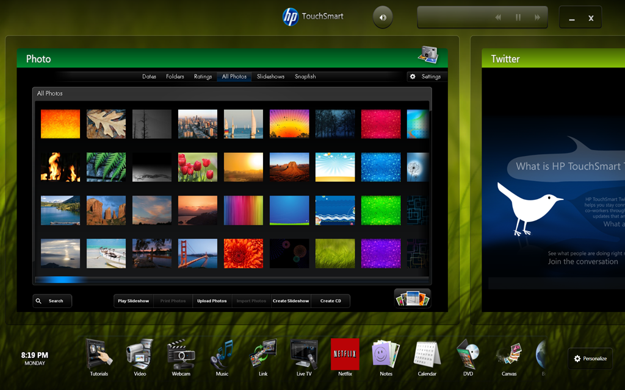Open the Netflix app icon

pyautogui.click(x=345, y=354)
